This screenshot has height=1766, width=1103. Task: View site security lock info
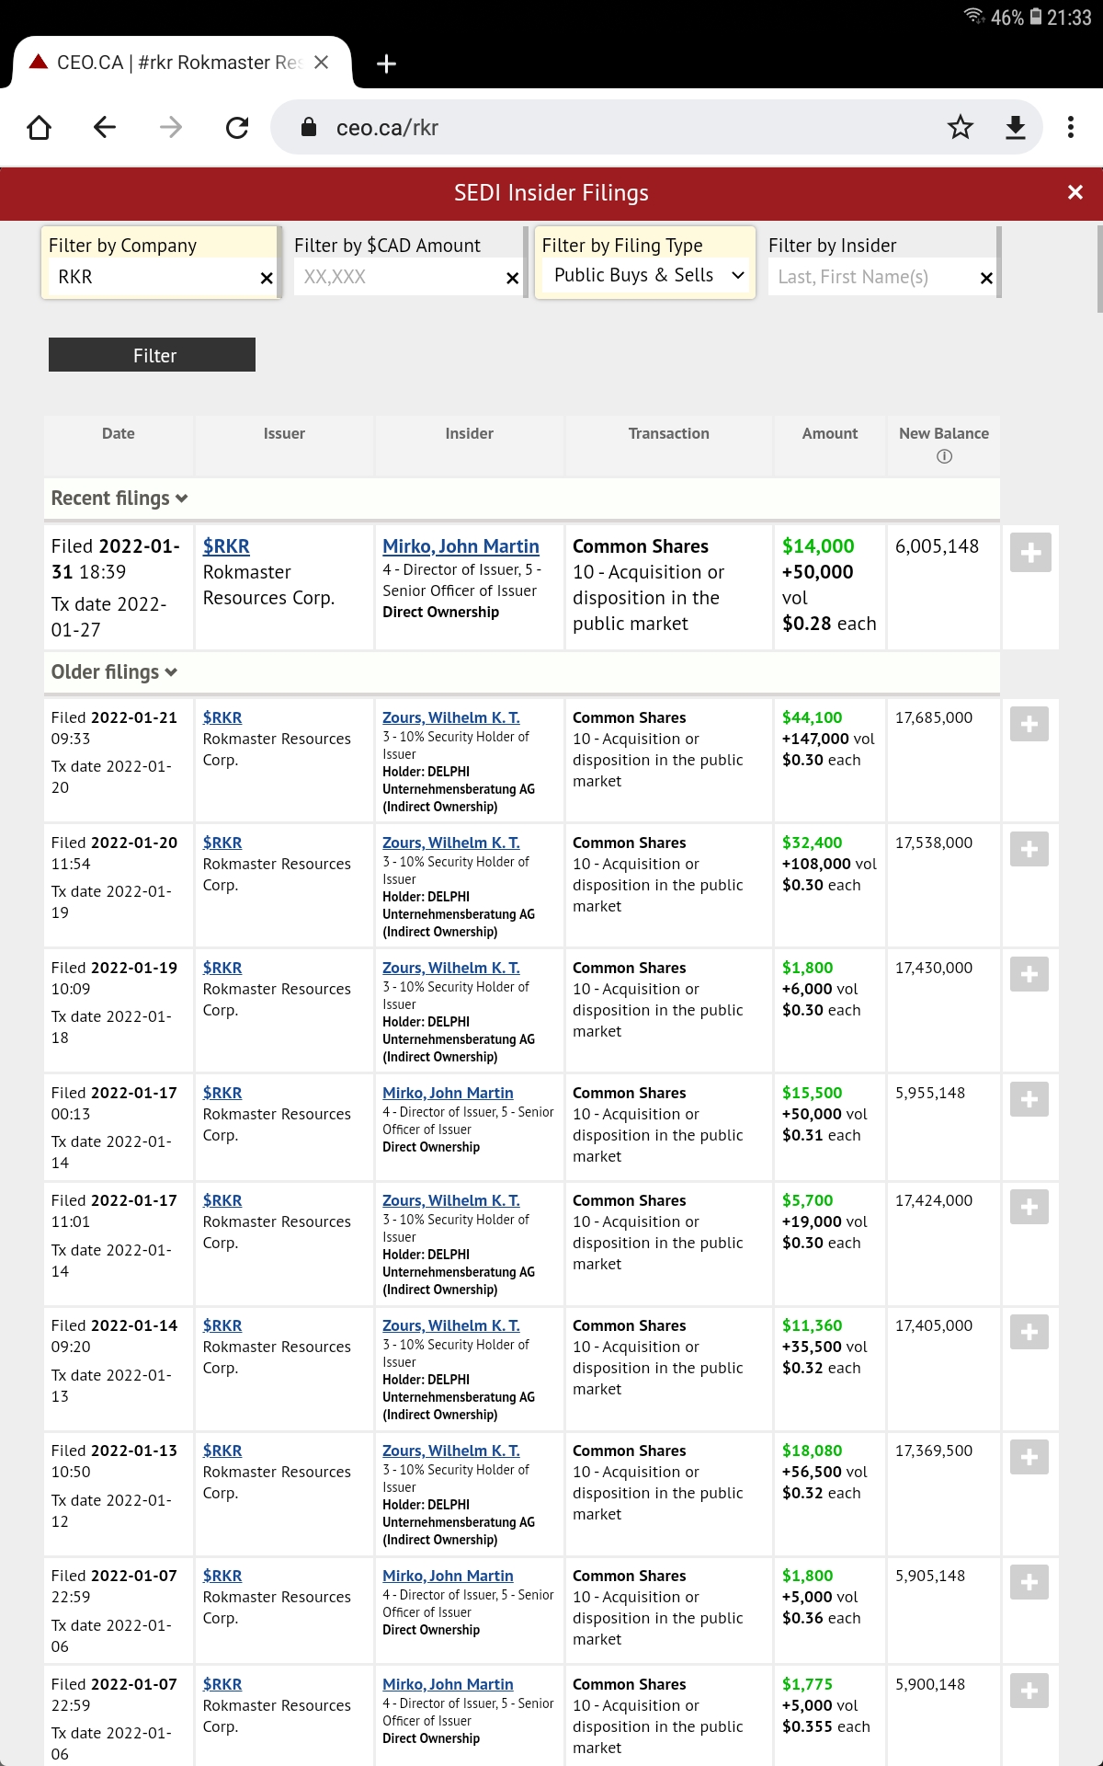(309, 127)
